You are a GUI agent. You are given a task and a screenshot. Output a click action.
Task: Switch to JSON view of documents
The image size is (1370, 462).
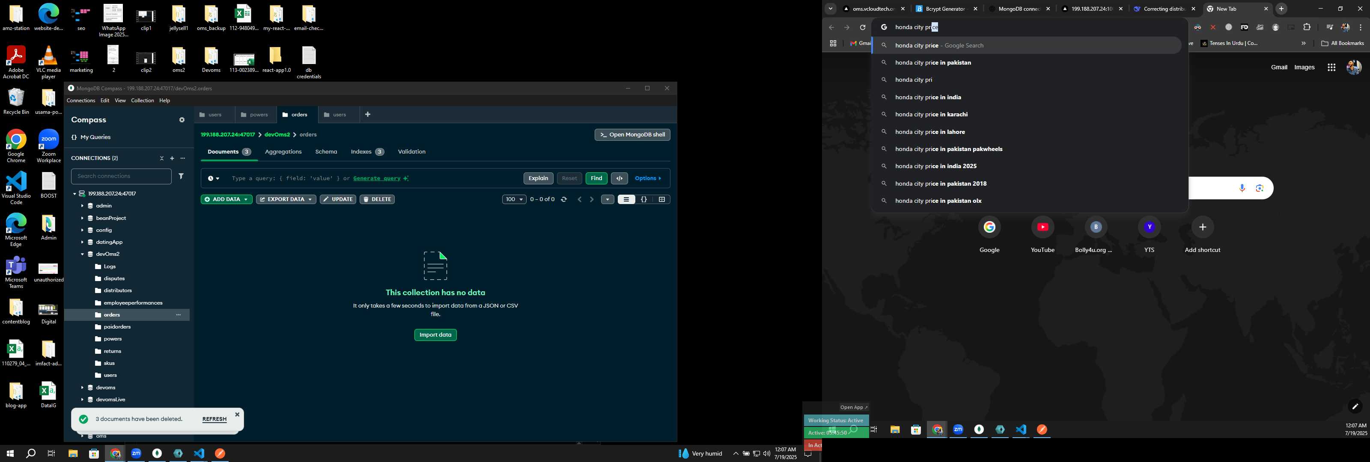(x=643, y=200)
